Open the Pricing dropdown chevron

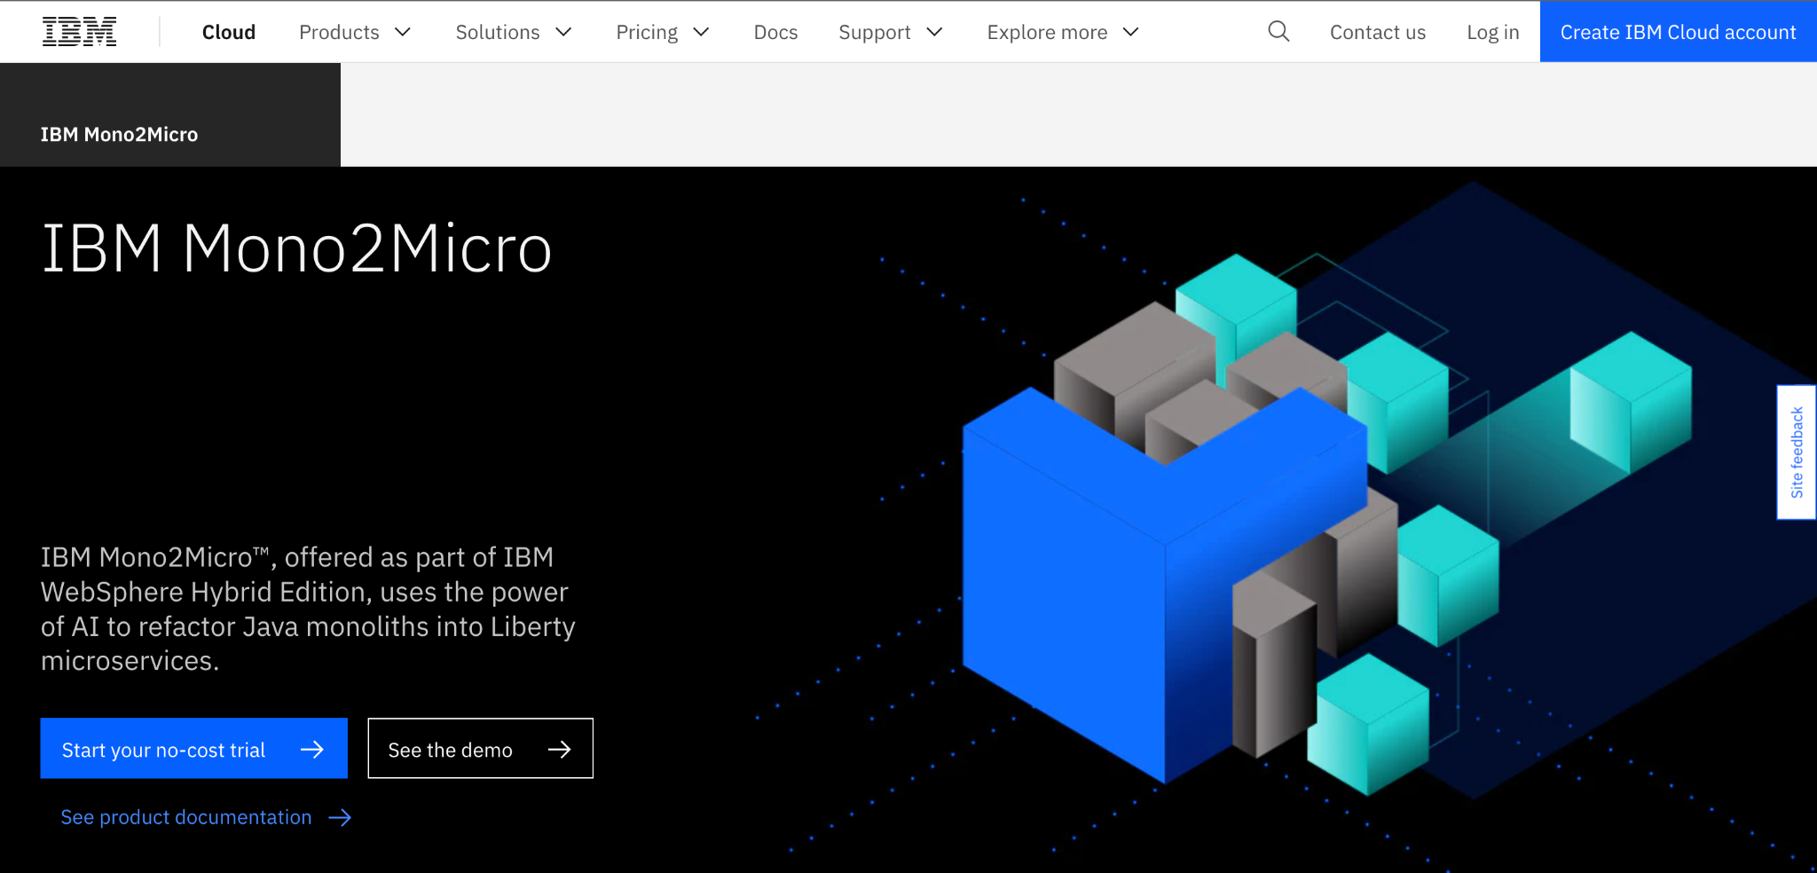tap(701, 32)
